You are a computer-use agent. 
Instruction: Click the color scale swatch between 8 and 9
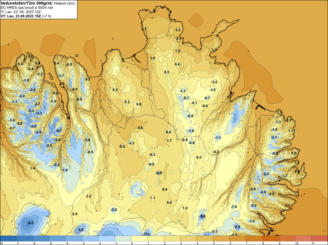tap(271, 238)
